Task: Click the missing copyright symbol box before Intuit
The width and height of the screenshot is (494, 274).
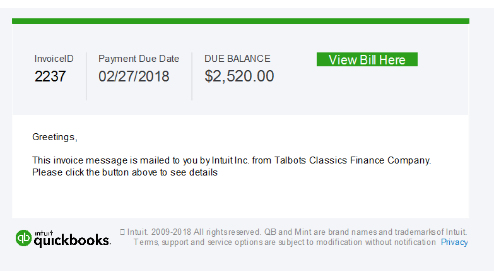Action: coord(122,232)
